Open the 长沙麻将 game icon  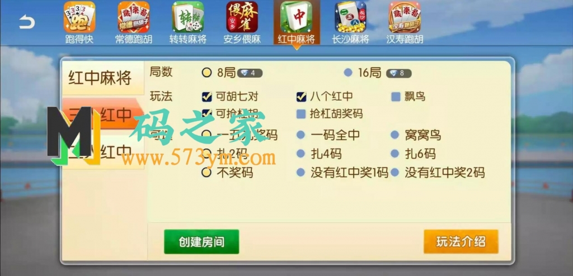click(x=350, y=17)
